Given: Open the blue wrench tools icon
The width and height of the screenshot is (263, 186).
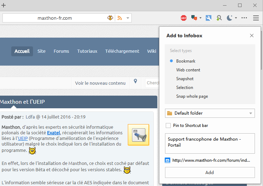Looking at the screenshot, I should [209, 18].
